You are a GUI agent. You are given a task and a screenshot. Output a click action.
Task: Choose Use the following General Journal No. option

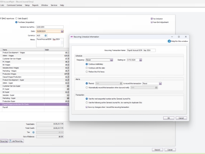pos(87,103)
